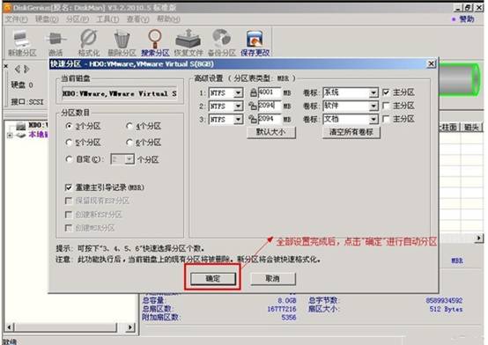Open 卷标 dropdown showing 文档
The image size is (488, 345).
[373, 119]
